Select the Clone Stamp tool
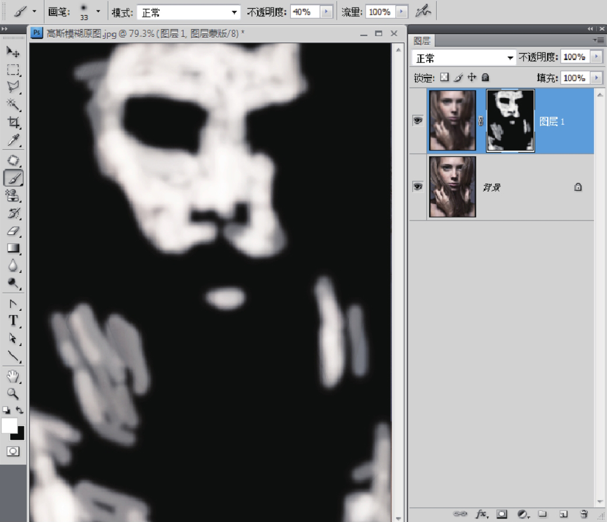The width and height of the screenshot is (607, 522). (x=13, y=195)
